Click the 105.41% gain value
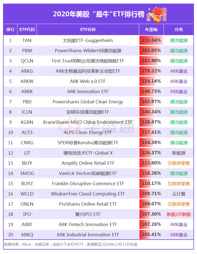The image size is (197, 254). point(151,234)
